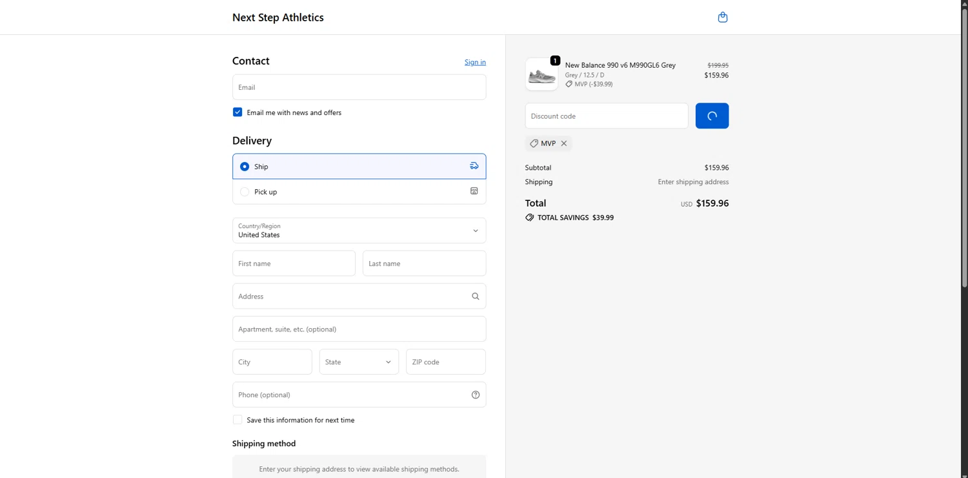This screenshot has width=968, height=478.
Task: Click the truck icon in Ship option
Action: coord(474,166)
